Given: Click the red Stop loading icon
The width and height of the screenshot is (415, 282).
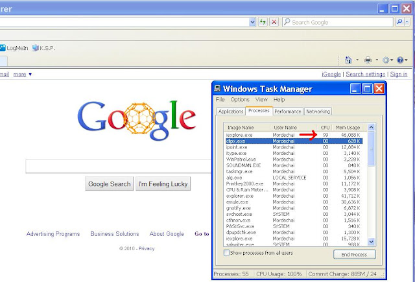Looking at the screenshot, I should 274,22.
